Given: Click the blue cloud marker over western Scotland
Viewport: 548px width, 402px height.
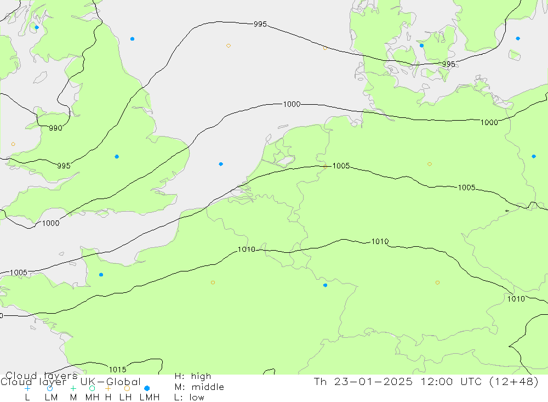Looking at the screenshot, I should (37, 27).
